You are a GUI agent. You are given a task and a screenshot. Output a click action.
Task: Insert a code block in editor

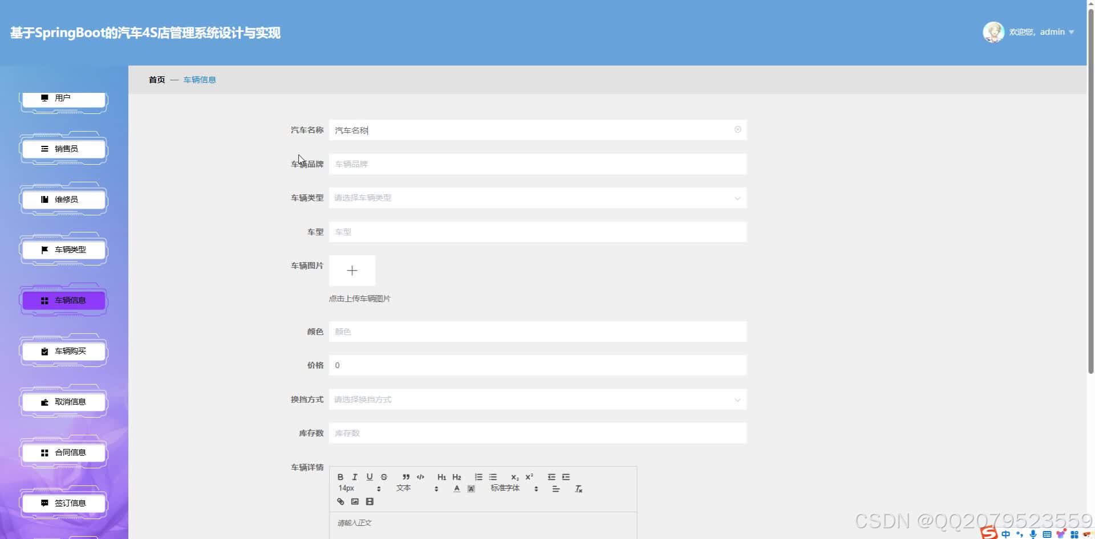420,477
